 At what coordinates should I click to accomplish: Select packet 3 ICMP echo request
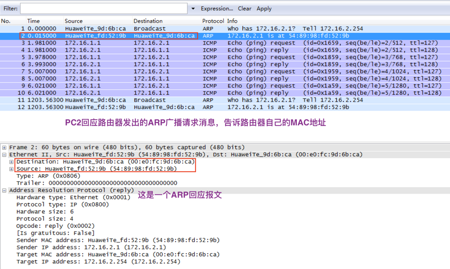(x=225, y=43)
